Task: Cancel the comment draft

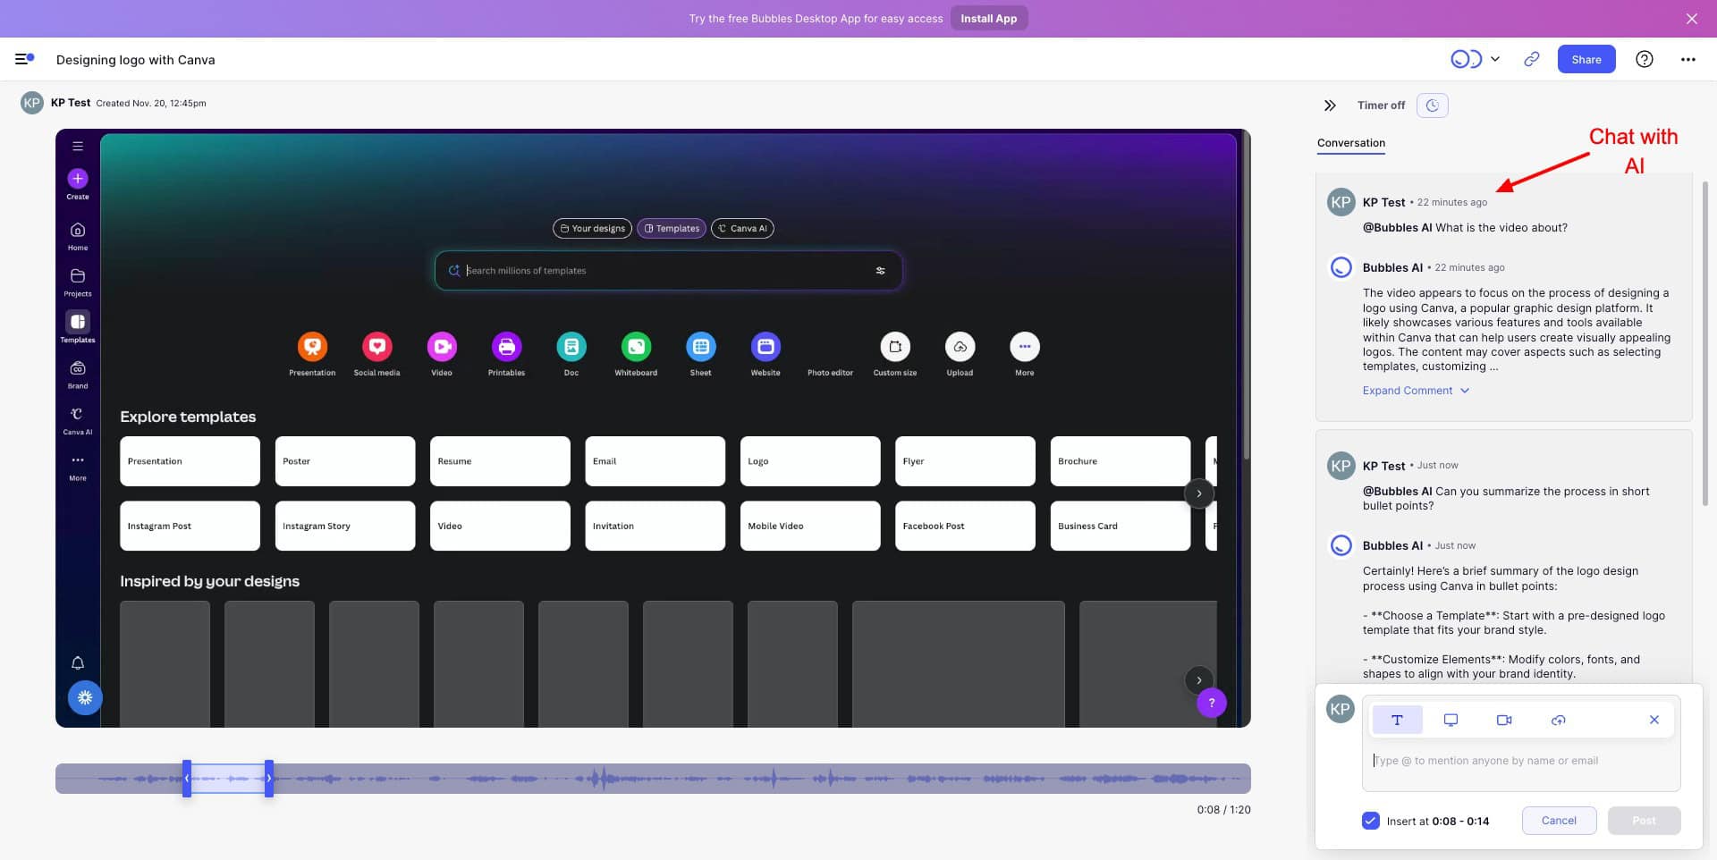Action: tap(1558, 821)
